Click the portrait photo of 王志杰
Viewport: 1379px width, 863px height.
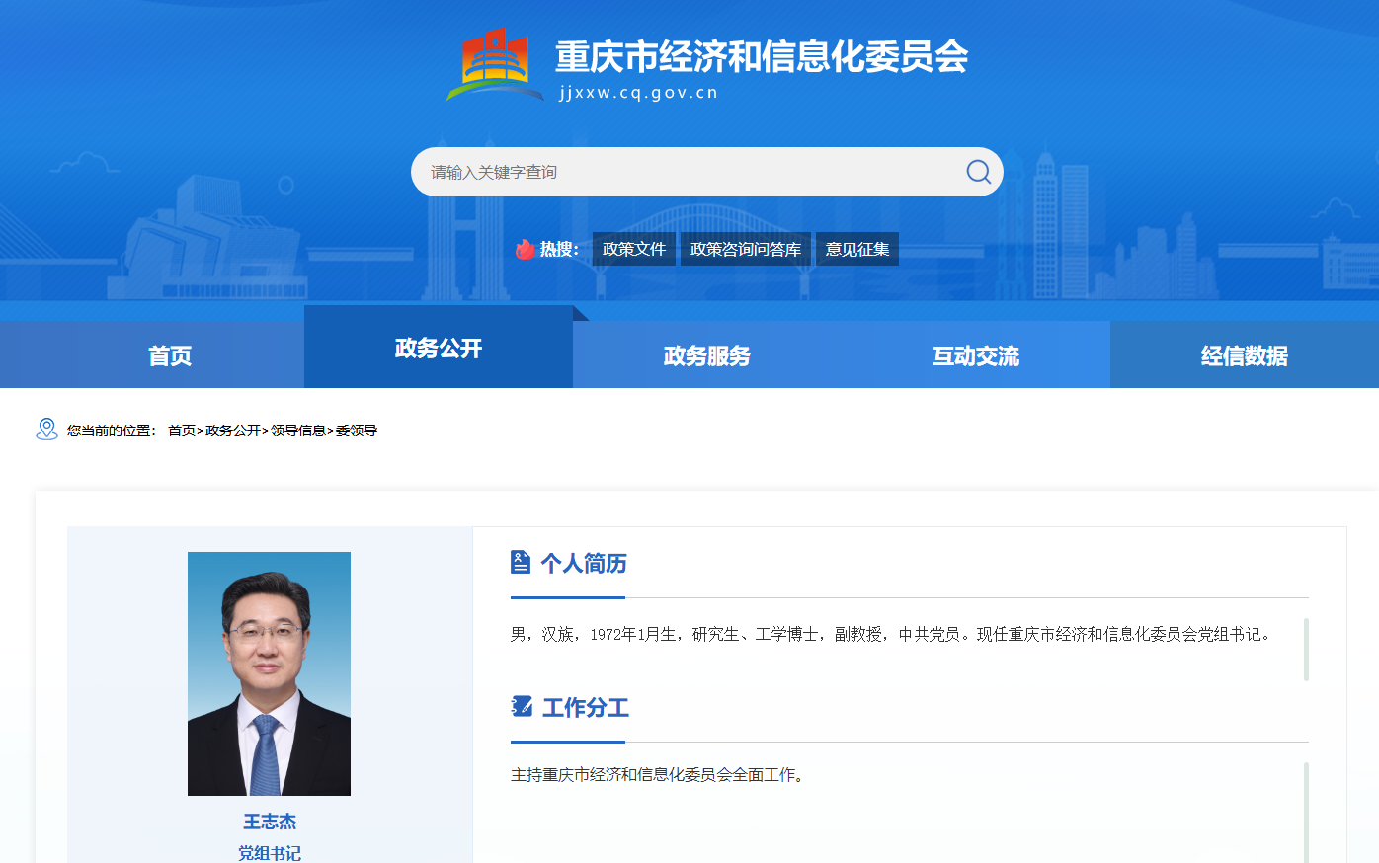(269, 673)
